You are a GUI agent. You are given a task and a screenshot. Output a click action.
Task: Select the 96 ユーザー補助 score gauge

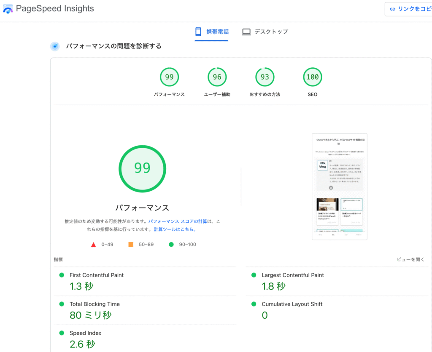[217, 77]
